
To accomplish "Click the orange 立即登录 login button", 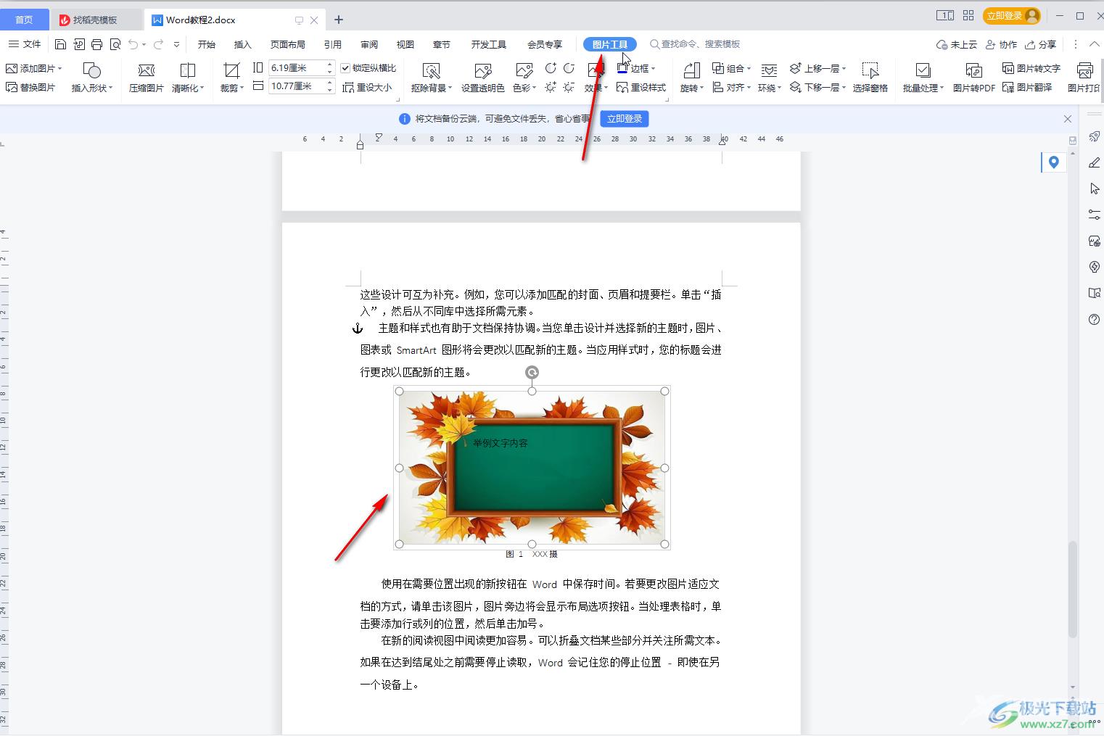I will coord(1012,15).
